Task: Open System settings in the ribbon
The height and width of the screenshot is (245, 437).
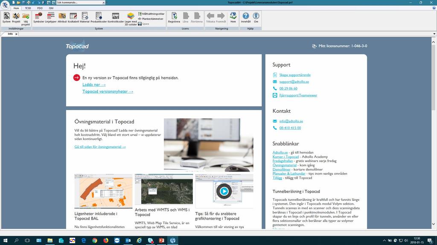Action: click(x=6, y=18)
